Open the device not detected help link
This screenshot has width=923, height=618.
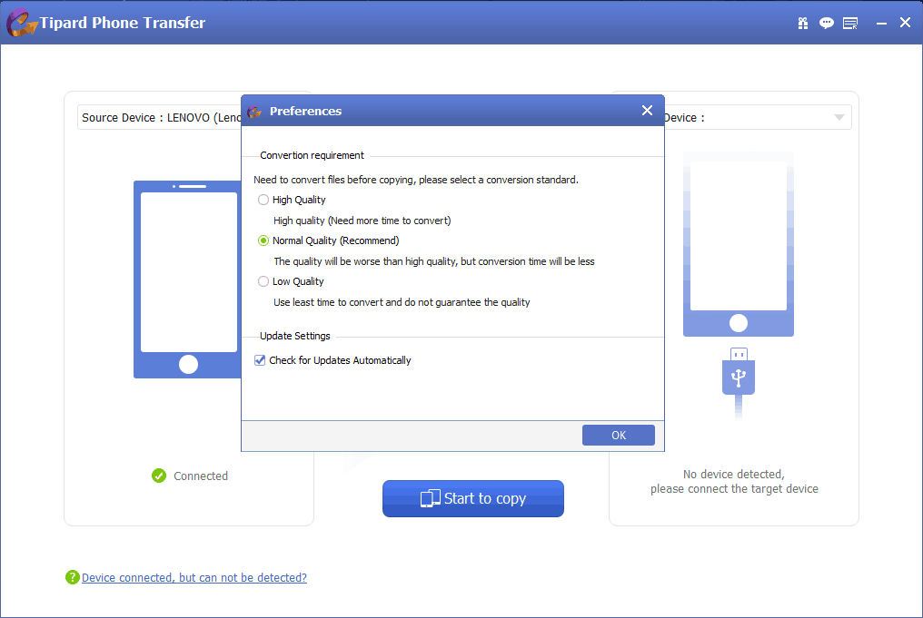tap(194, 577)
